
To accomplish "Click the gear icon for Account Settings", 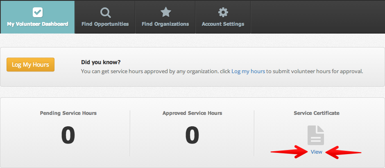I will pyautogui.click(x=223, y=12).
